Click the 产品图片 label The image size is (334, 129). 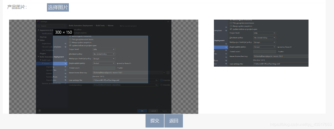17,7
